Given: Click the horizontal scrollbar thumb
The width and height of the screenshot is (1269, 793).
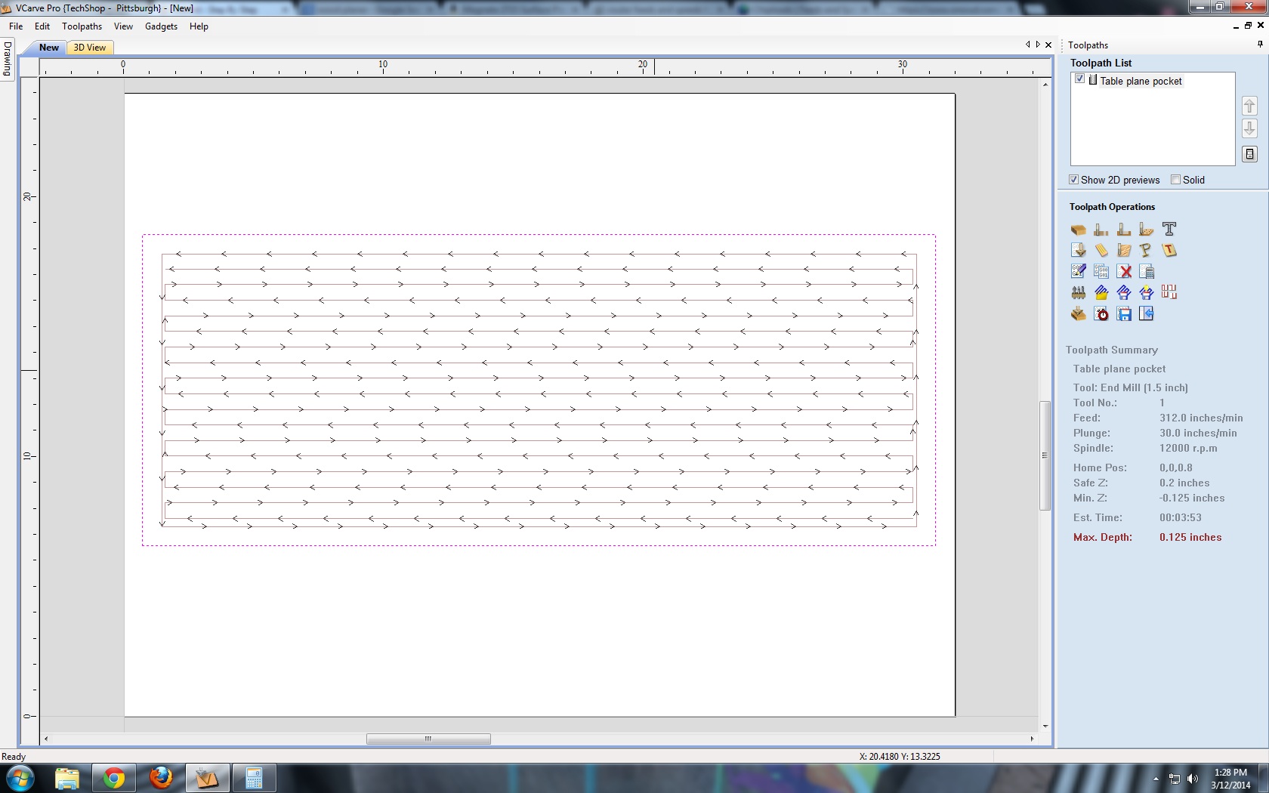Looking at the screenshot, I should pos(428,739).
